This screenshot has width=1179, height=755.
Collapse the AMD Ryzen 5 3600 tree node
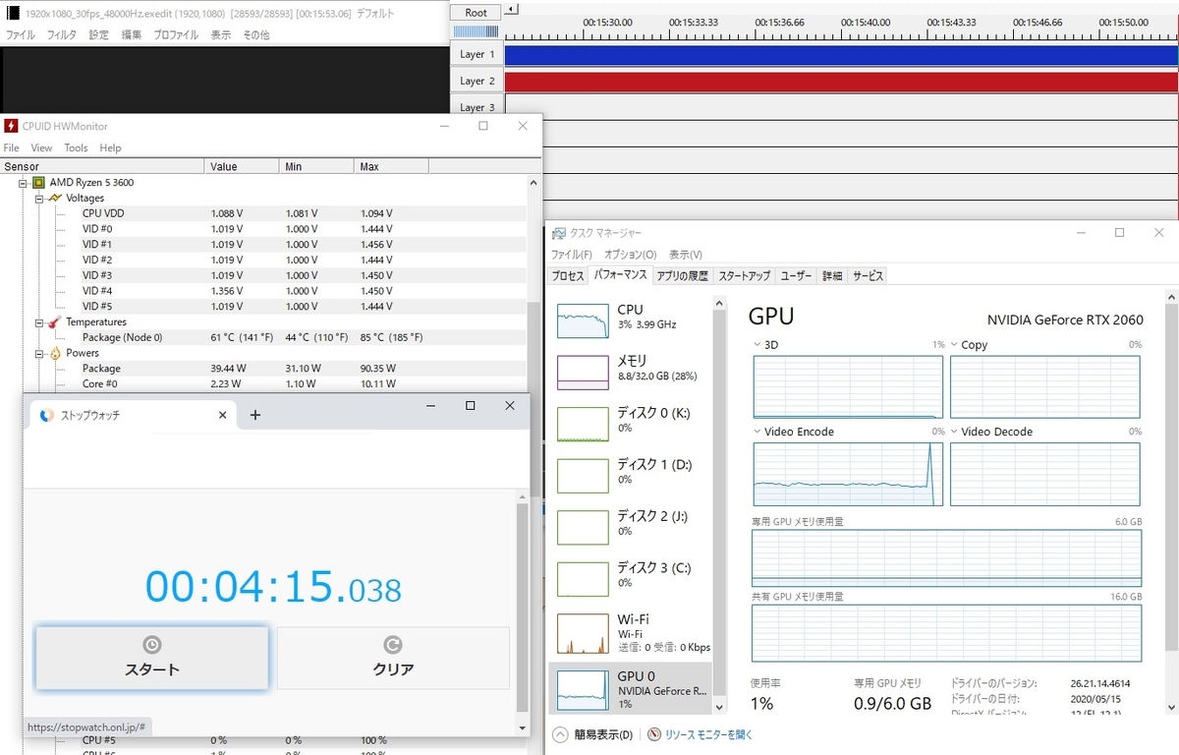tap(23, 183)
